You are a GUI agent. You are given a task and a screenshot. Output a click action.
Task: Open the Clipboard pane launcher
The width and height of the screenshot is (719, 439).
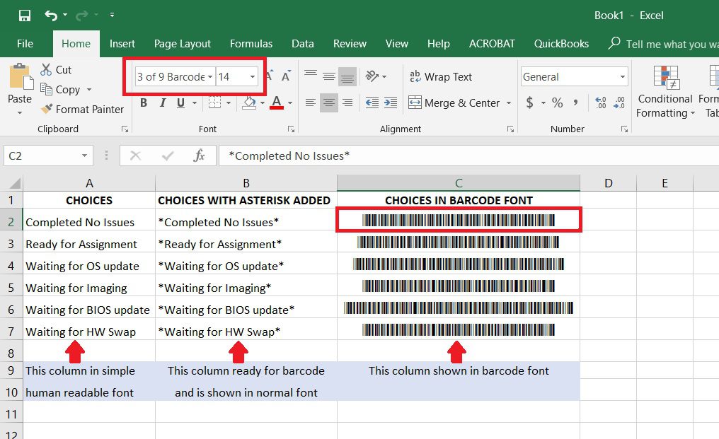[x=125, y=129]
